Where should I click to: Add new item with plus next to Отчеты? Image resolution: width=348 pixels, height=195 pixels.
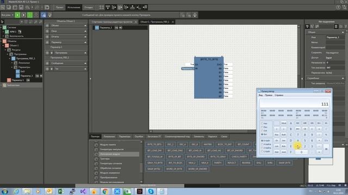(47, 37)
